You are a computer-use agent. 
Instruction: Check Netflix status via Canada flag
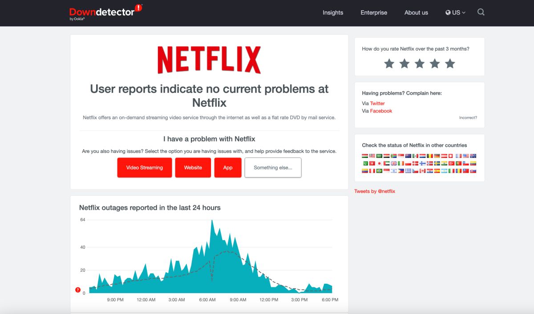(423, 171)
